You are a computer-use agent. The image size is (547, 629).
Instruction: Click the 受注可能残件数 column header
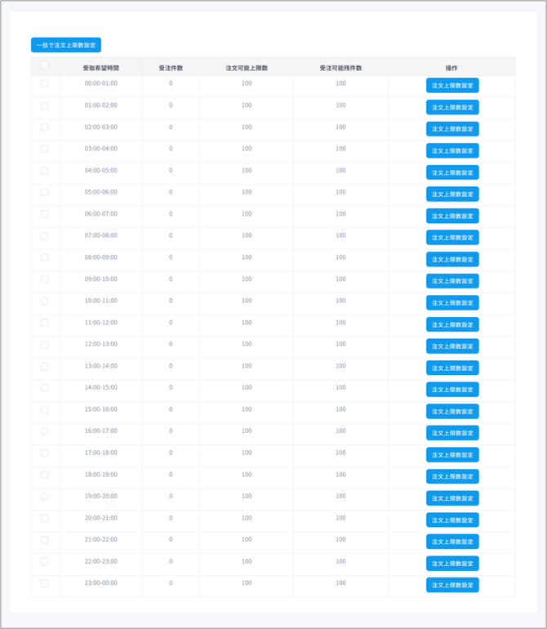click(x=340, y=67)
